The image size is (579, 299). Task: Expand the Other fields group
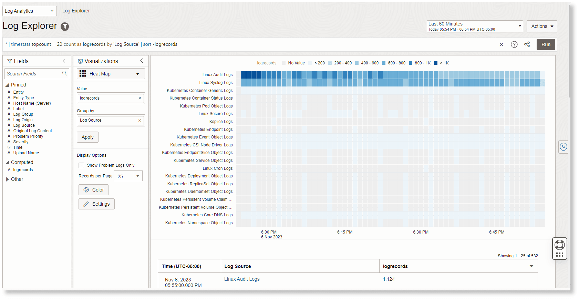(8, 179)
